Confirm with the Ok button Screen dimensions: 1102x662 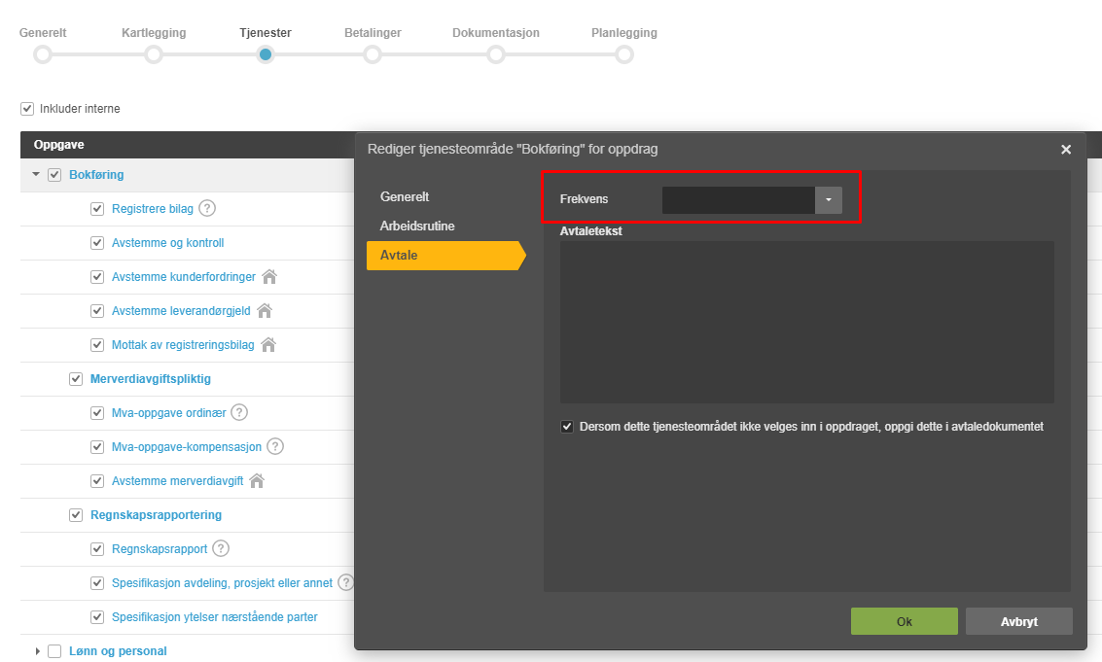pos(904,621)
